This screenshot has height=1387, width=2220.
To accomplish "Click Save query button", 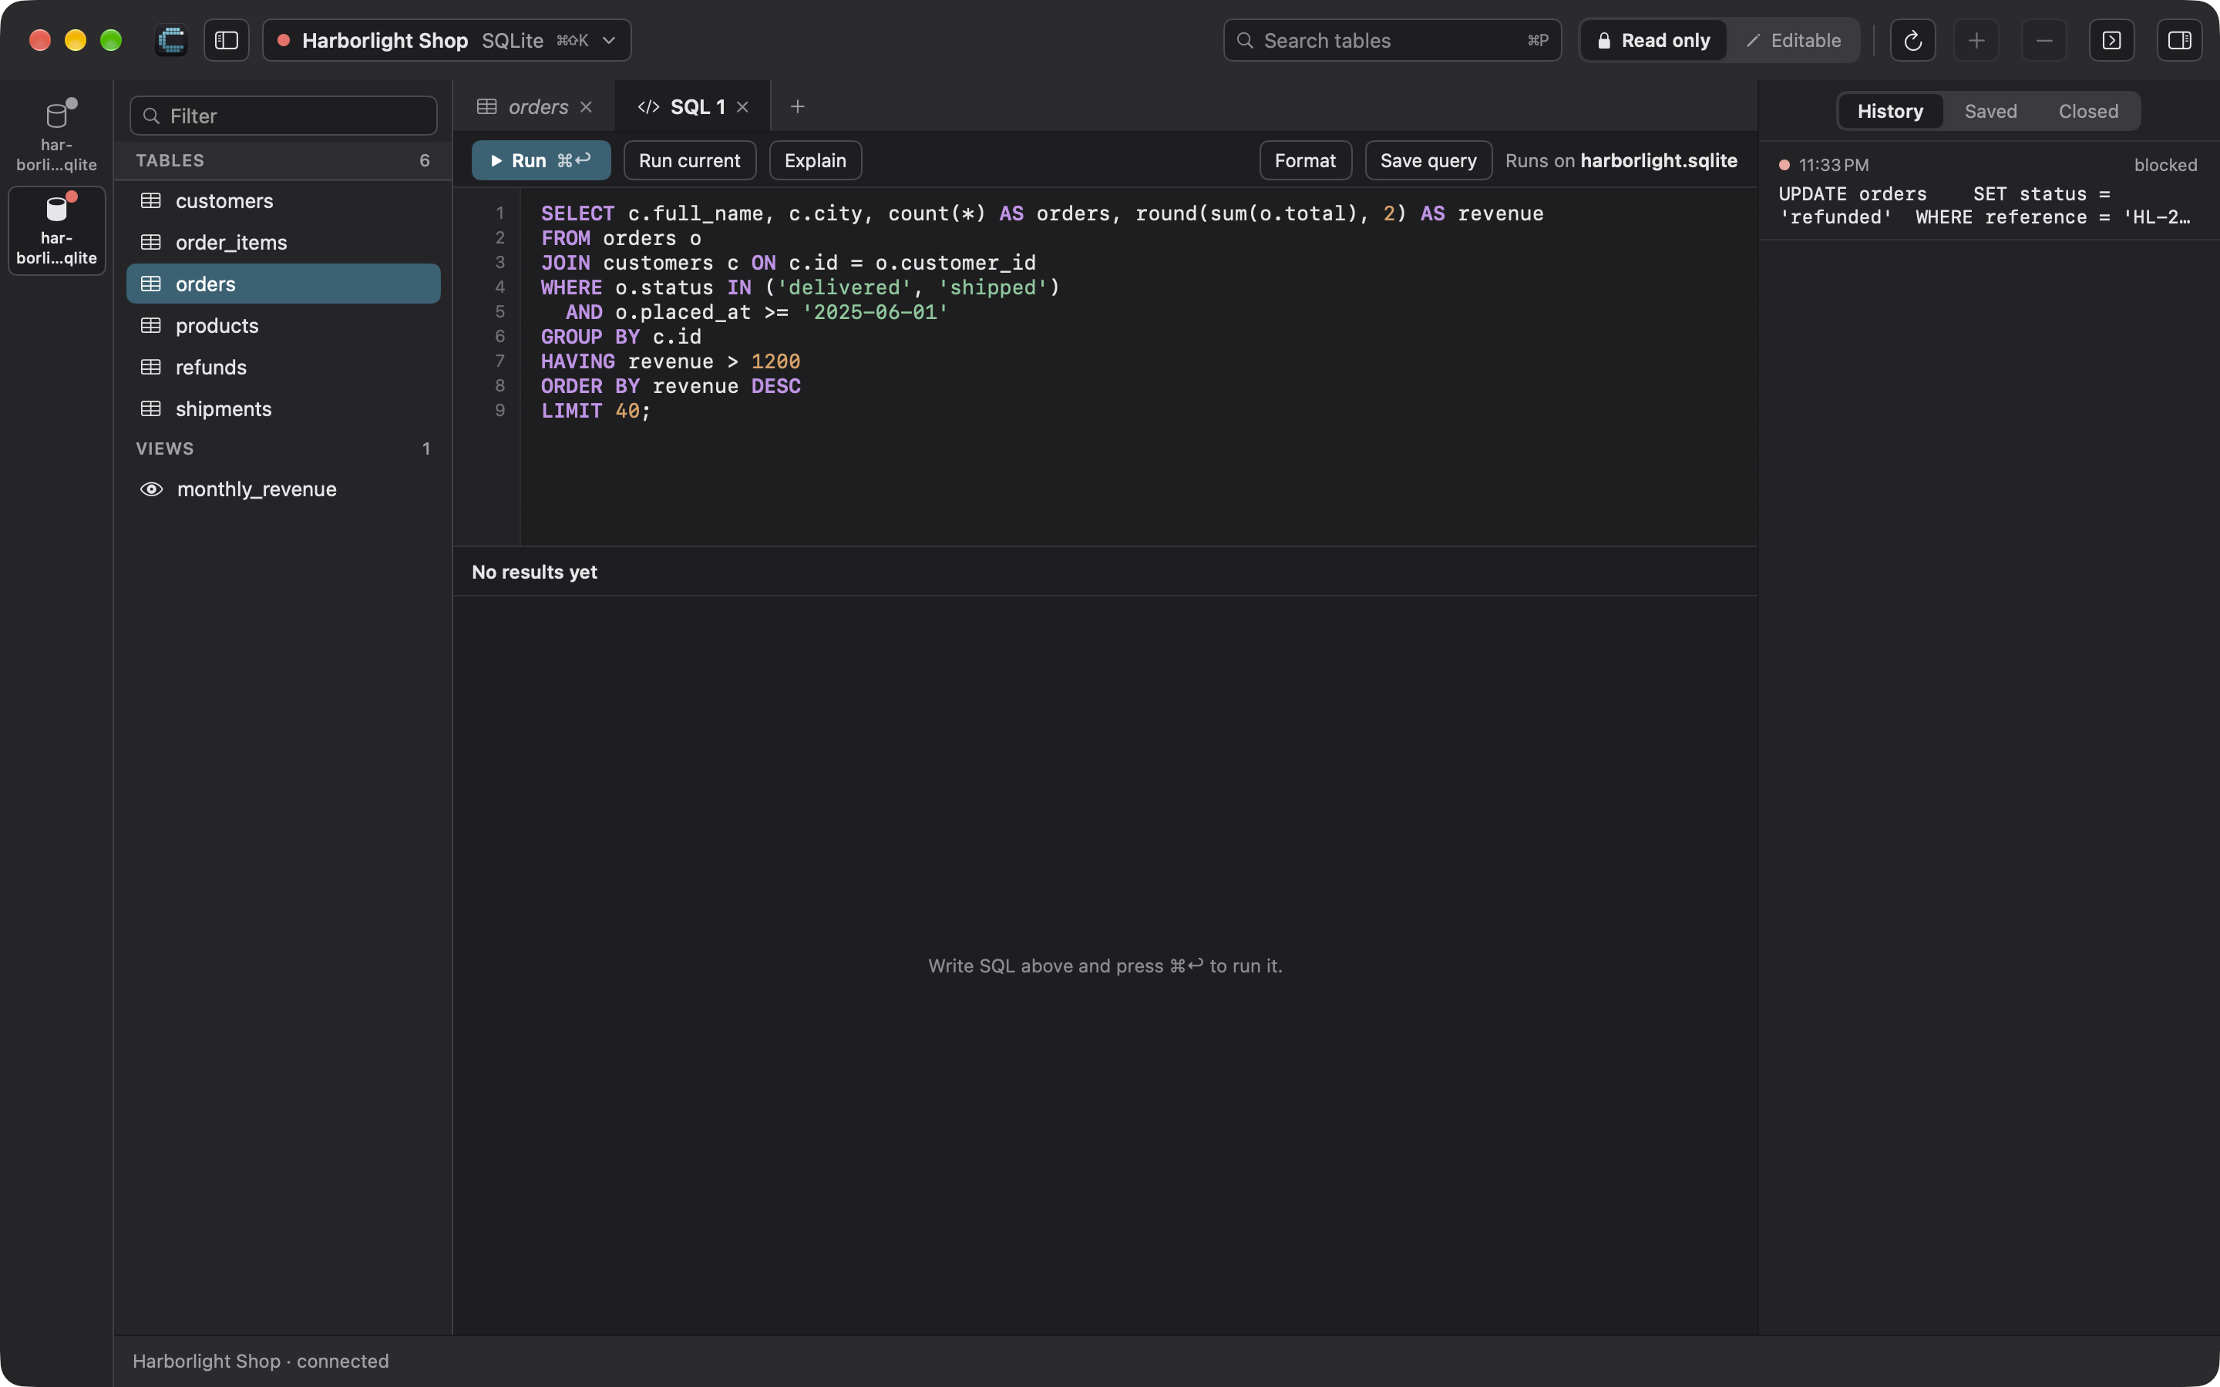I will point(1428,160).
